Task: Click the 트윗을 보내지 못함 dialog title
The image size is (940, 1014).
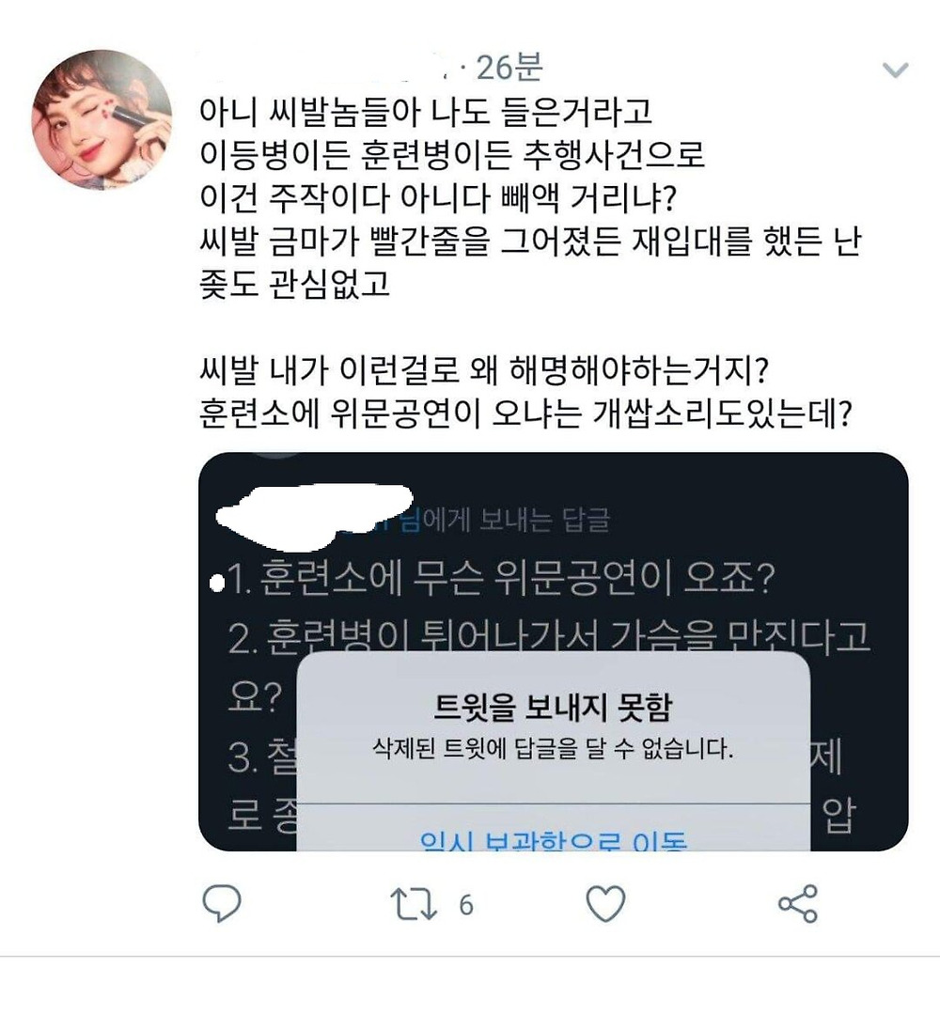Action: (553, 707)
